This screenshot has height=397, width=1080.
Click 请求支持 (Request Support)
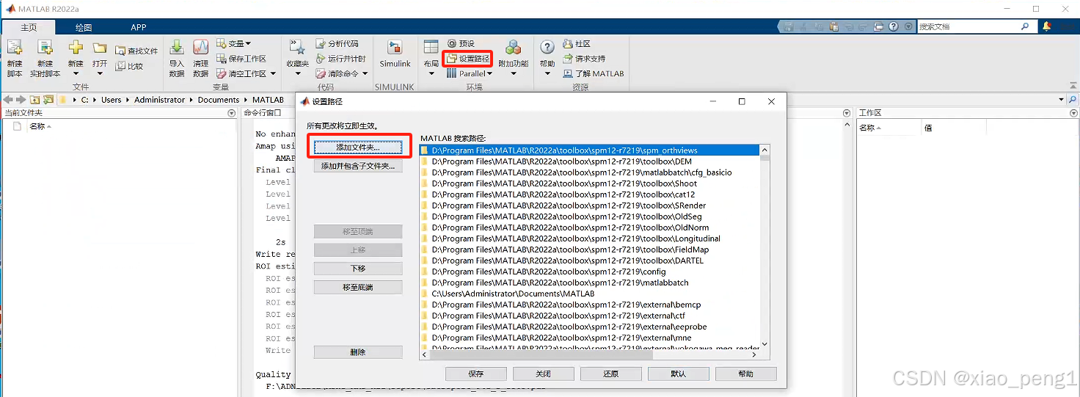point(584,59)
